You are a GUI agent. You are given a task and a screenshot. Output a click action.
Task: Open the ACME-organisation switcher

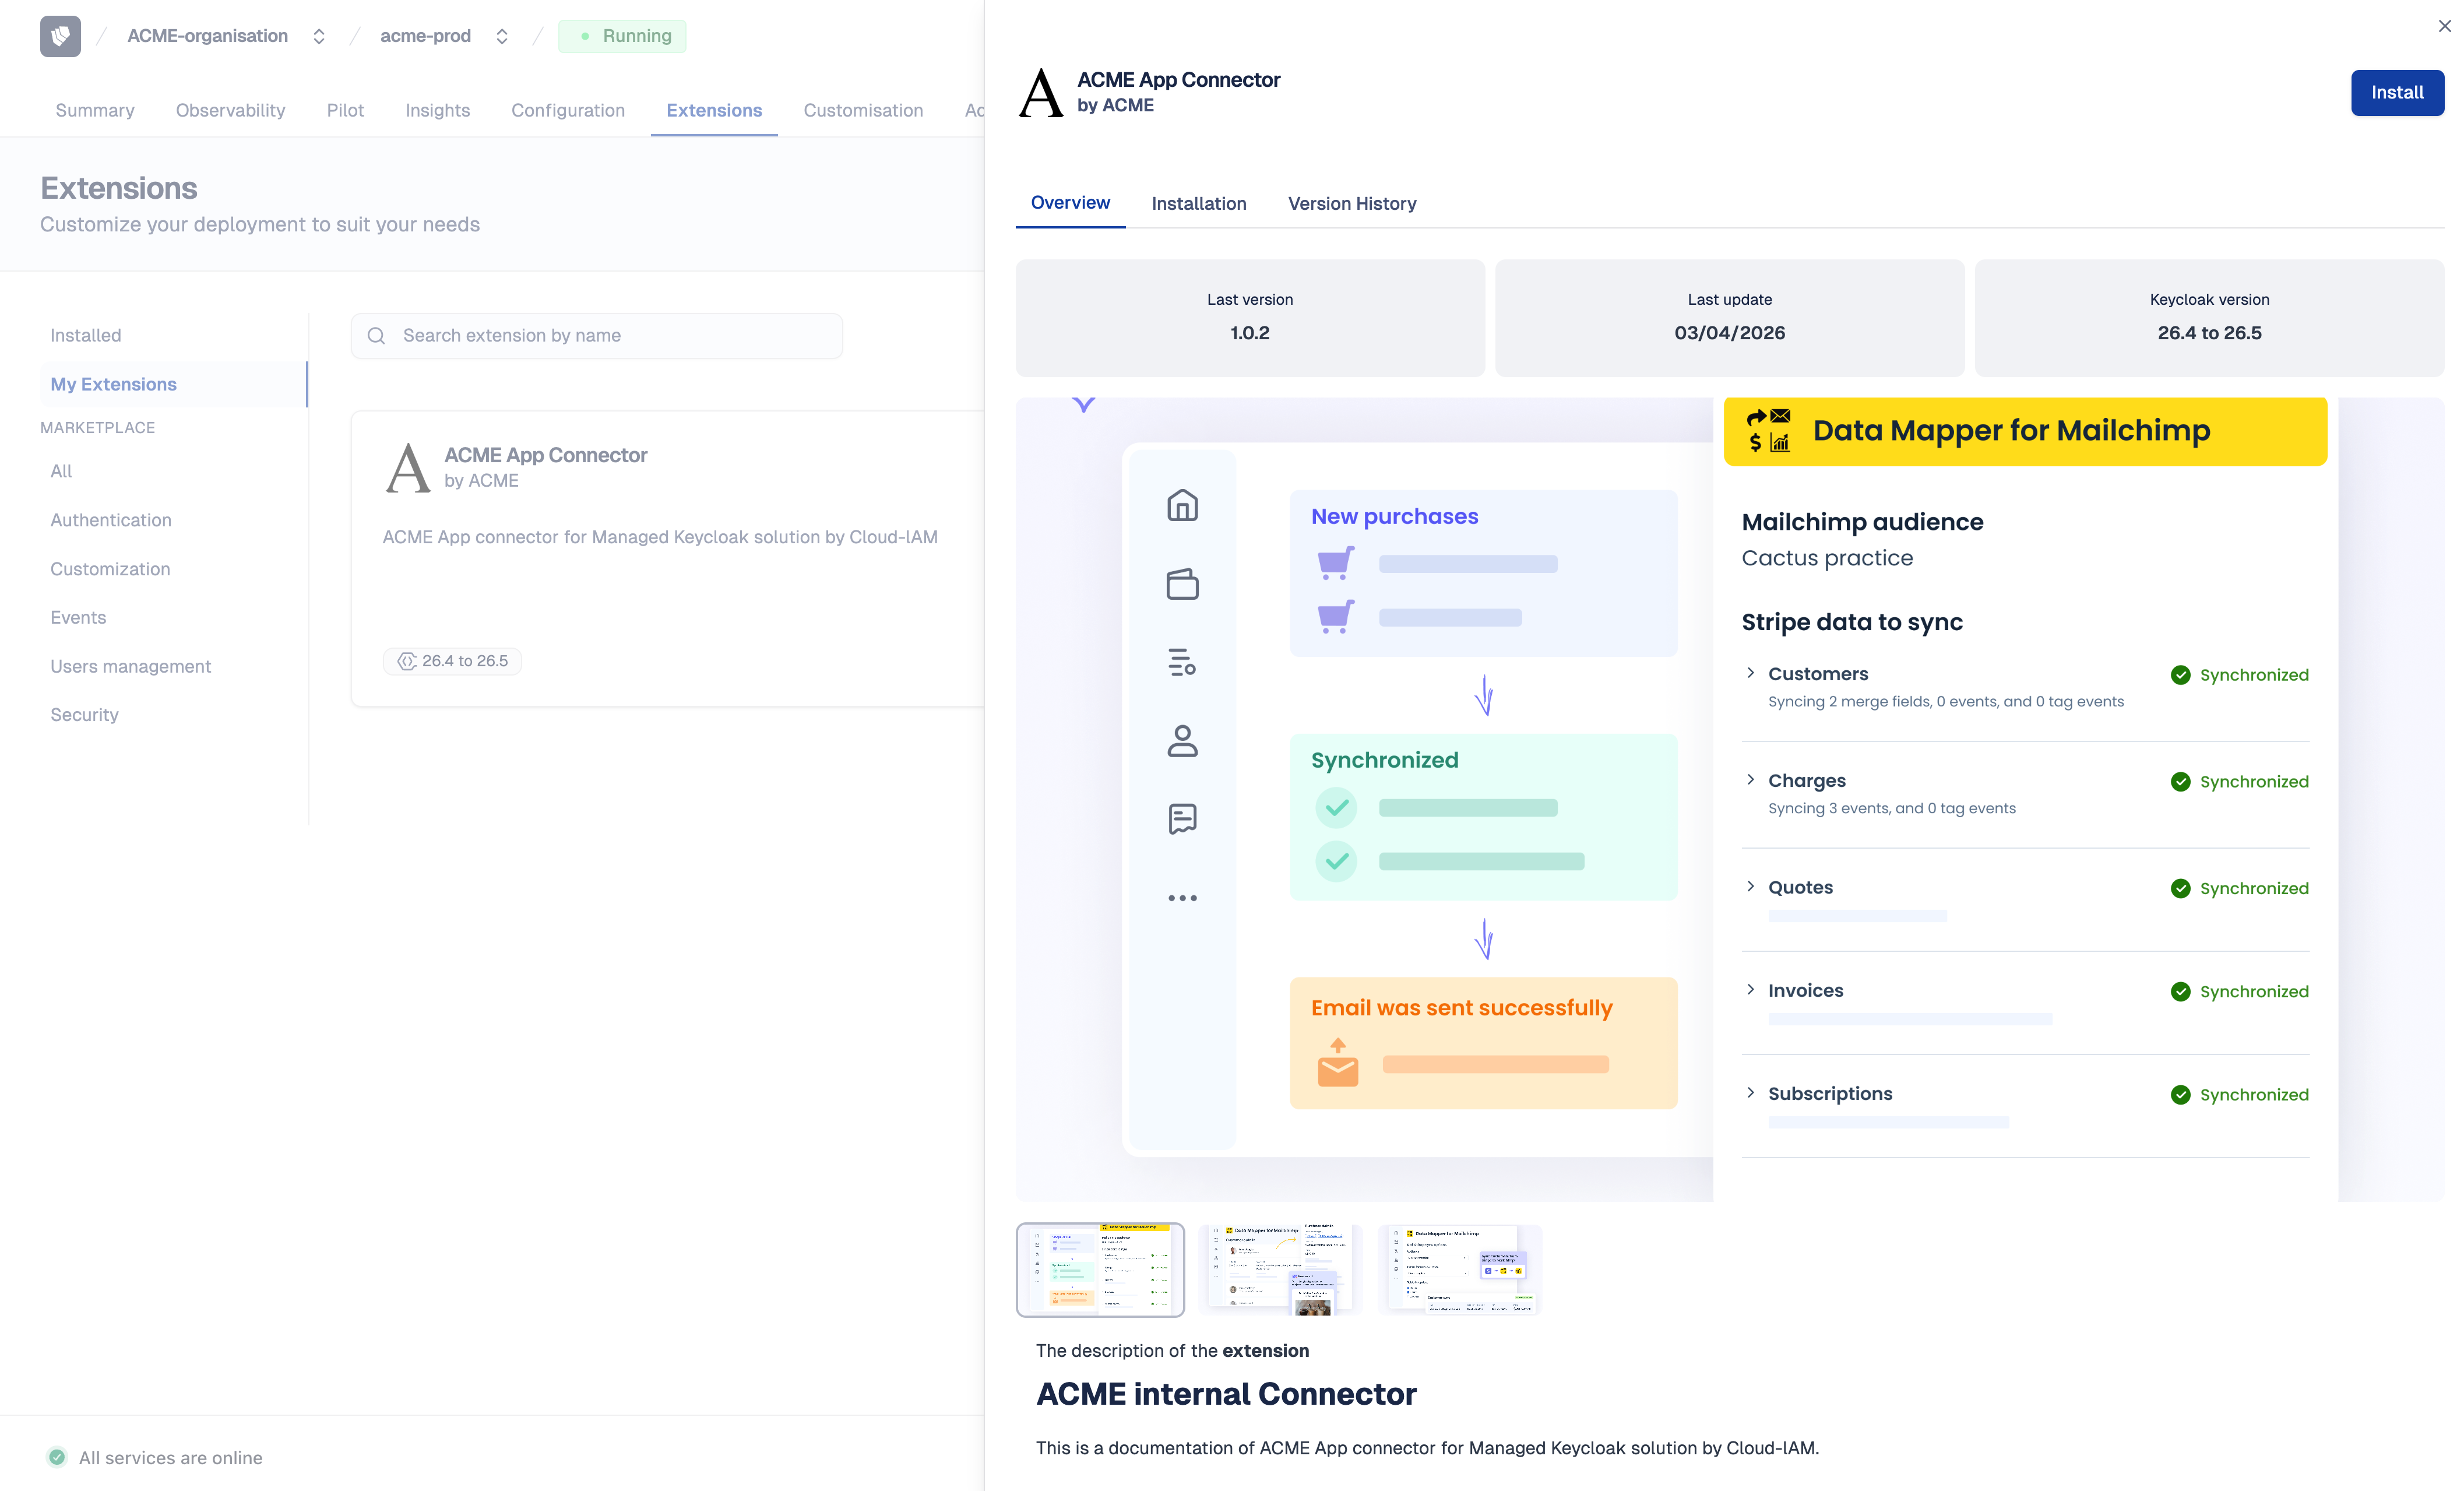pyautogui.click(x=319, y=36)
